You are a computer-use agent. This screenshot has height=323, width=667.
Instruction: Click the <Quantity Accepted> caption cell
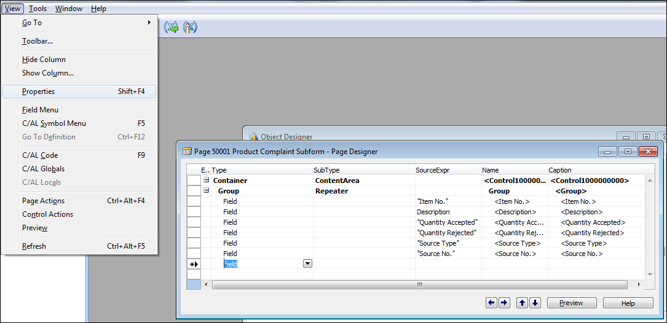click(x=596, y=222)
